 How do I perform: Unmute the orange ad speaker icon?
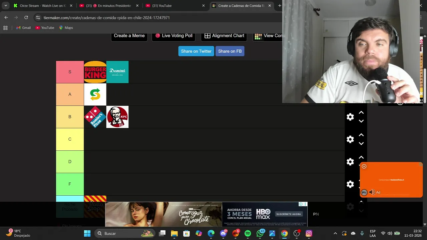coord(372,192)
